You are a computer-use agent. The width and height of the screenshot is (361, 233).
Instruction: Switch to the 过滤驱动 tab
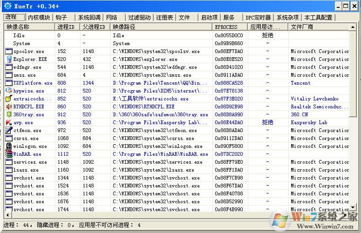(x=139, y=18)
